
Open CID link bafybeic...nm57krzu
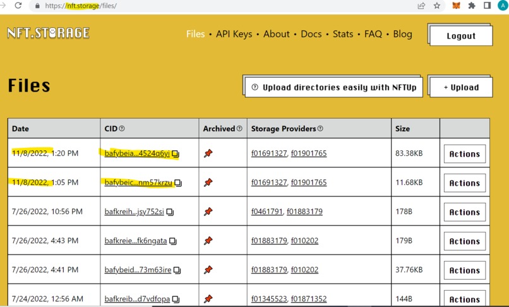[x=138, y=183]
